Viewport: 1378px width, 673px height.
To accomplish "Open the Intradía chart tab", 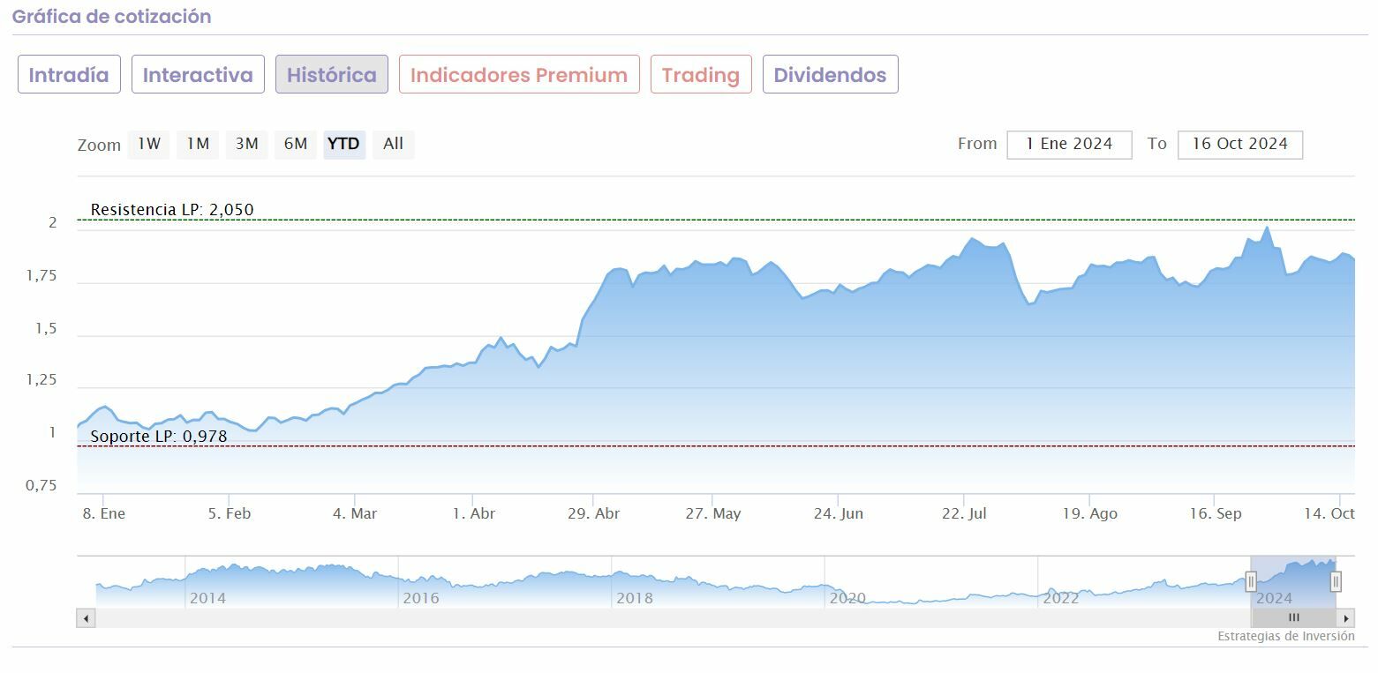I will pos(69,75).
